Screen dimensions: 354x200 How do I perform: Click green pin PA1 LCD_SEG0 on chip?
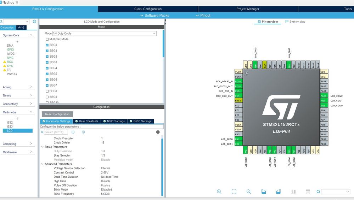click(x=238, y=139)
